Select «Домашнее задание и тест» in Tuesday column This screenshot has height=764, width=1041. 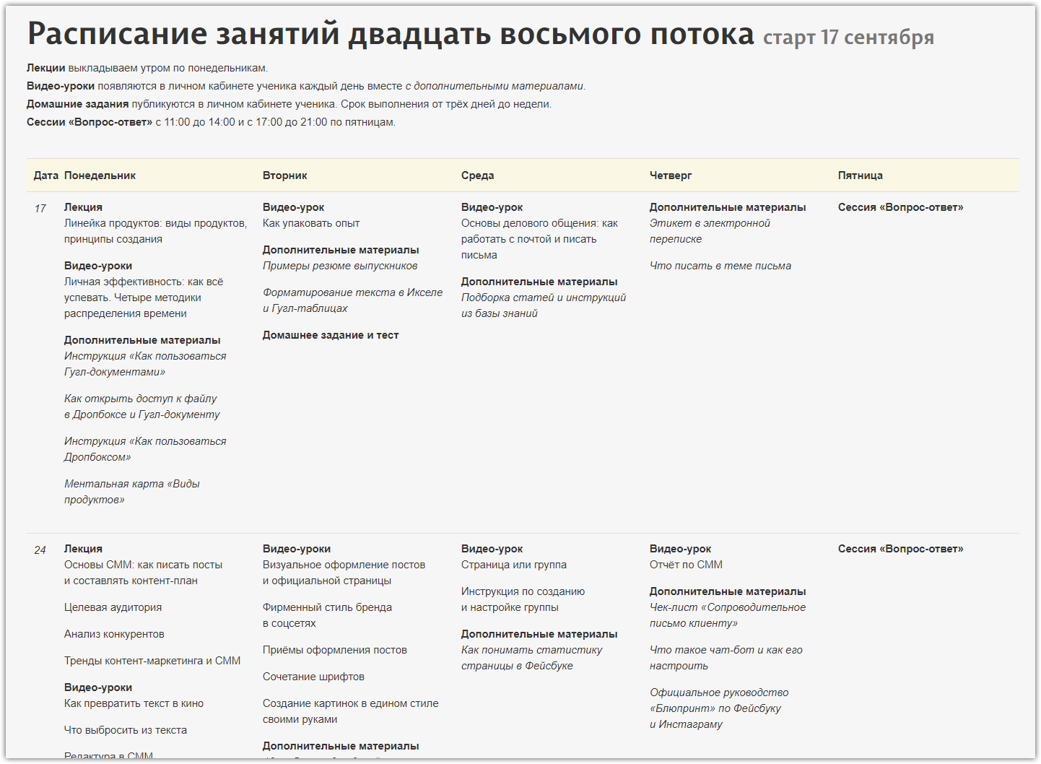pos(330,335)
